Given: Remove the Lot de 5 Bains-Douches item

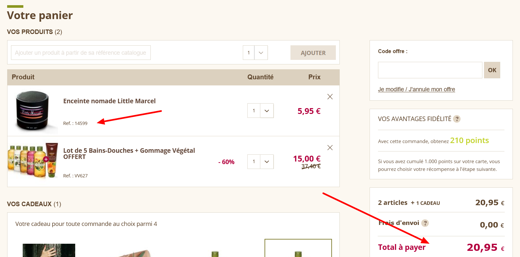Looking at the screenshot, I should click(330, 148).
